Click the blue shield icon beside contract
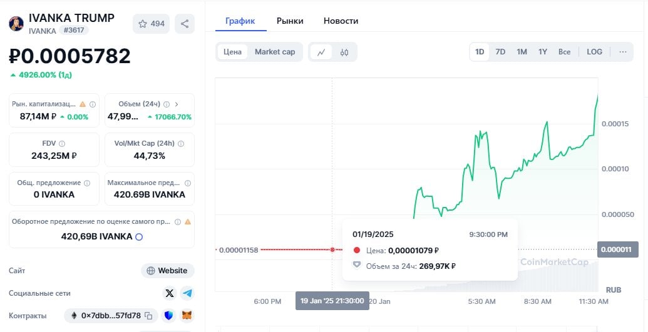648x332 pixels. [x=169, y=316]
